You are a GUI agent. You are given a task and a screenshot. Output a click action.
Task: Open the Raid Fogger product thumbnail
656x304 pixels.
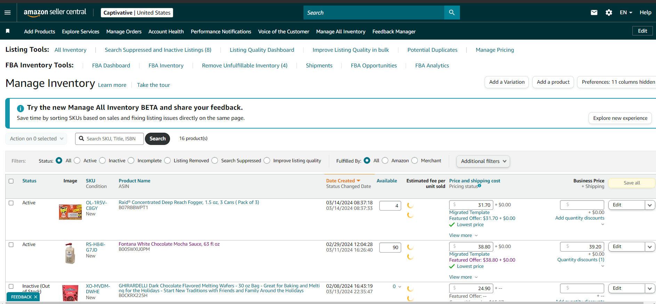click(70, 212)
